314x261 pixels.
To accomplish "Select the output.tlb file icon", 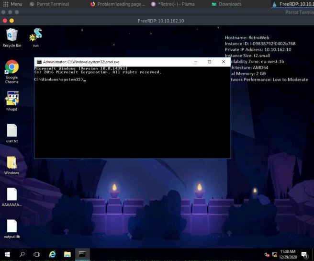I will point(11,227).
